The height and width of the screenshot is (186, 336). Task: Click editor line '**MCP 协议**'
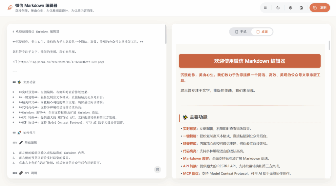(x=69, y=123)
